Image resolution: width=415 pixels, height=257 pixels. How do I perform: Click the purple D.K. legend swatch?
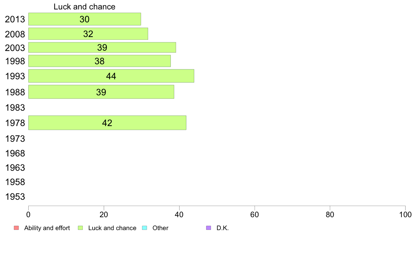209,228
